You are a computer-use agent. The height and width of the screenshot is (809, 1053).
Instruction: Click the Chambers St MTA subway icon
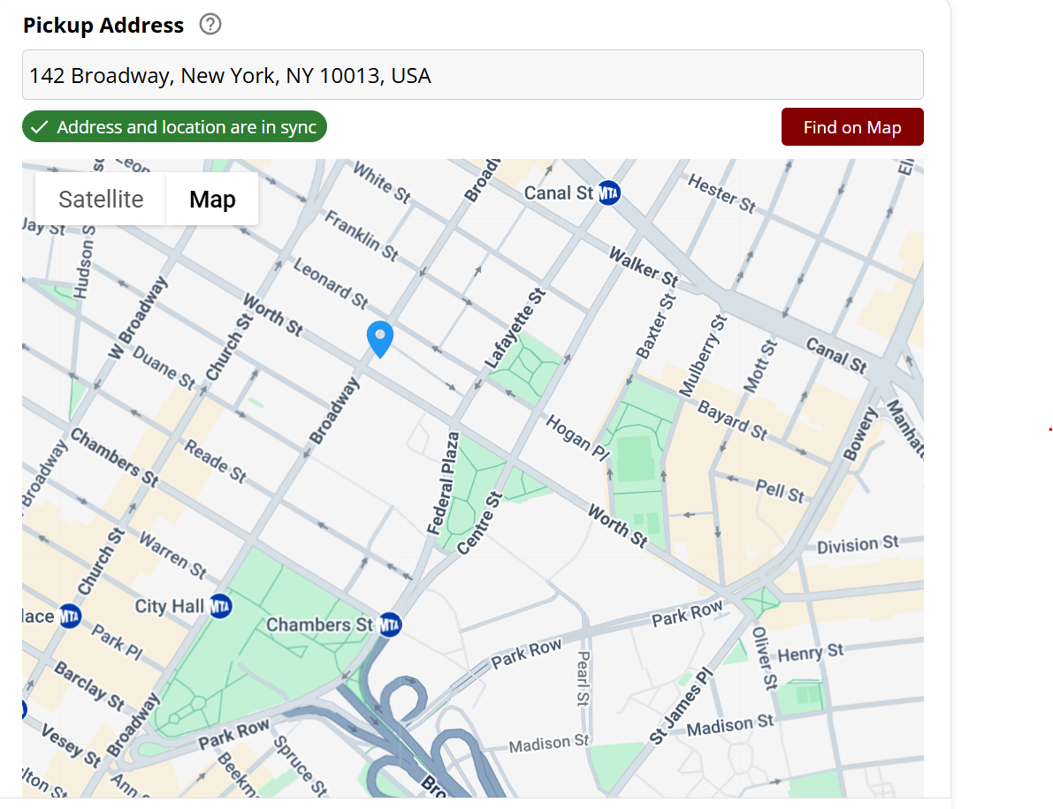(x=389, y=624)
